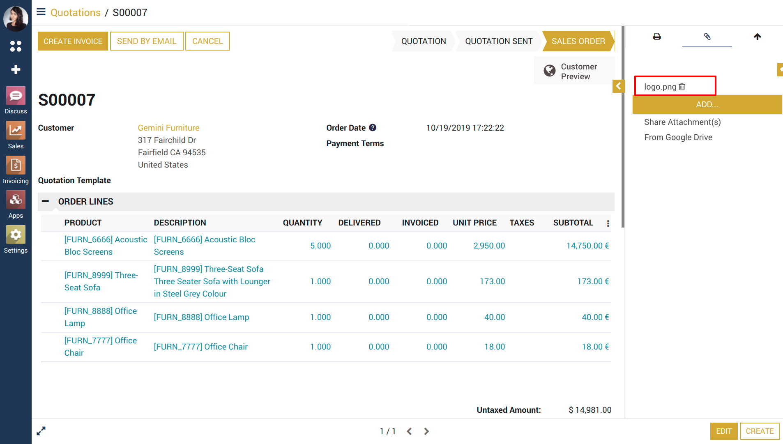The image size is (783, 444).
Task: Open the Invoicing app icon
Action: (x=16, y=166)
